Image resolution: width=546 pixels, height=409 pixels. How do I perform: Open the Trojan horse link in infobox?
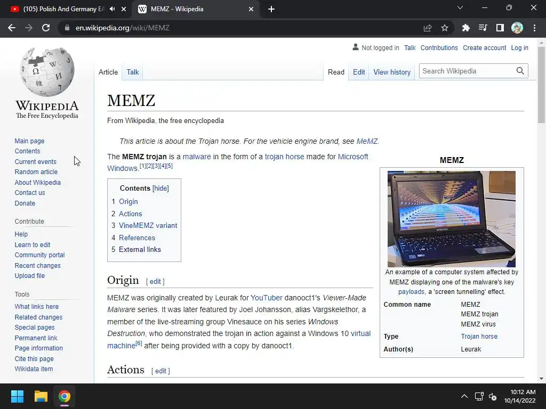point(479,337)
